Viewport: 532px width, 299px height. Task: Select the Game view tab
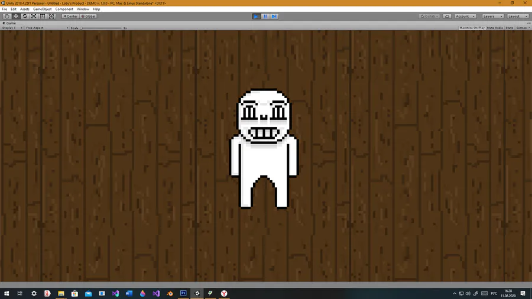(x=9, y=23)
